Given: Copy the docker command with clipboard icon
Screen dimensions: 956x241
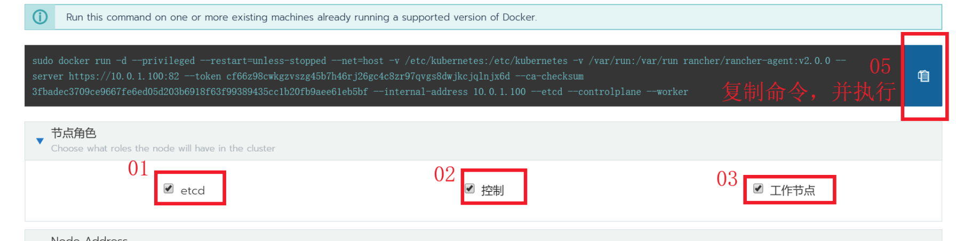Looking at the screenshot, I should (x=923, y=76).
